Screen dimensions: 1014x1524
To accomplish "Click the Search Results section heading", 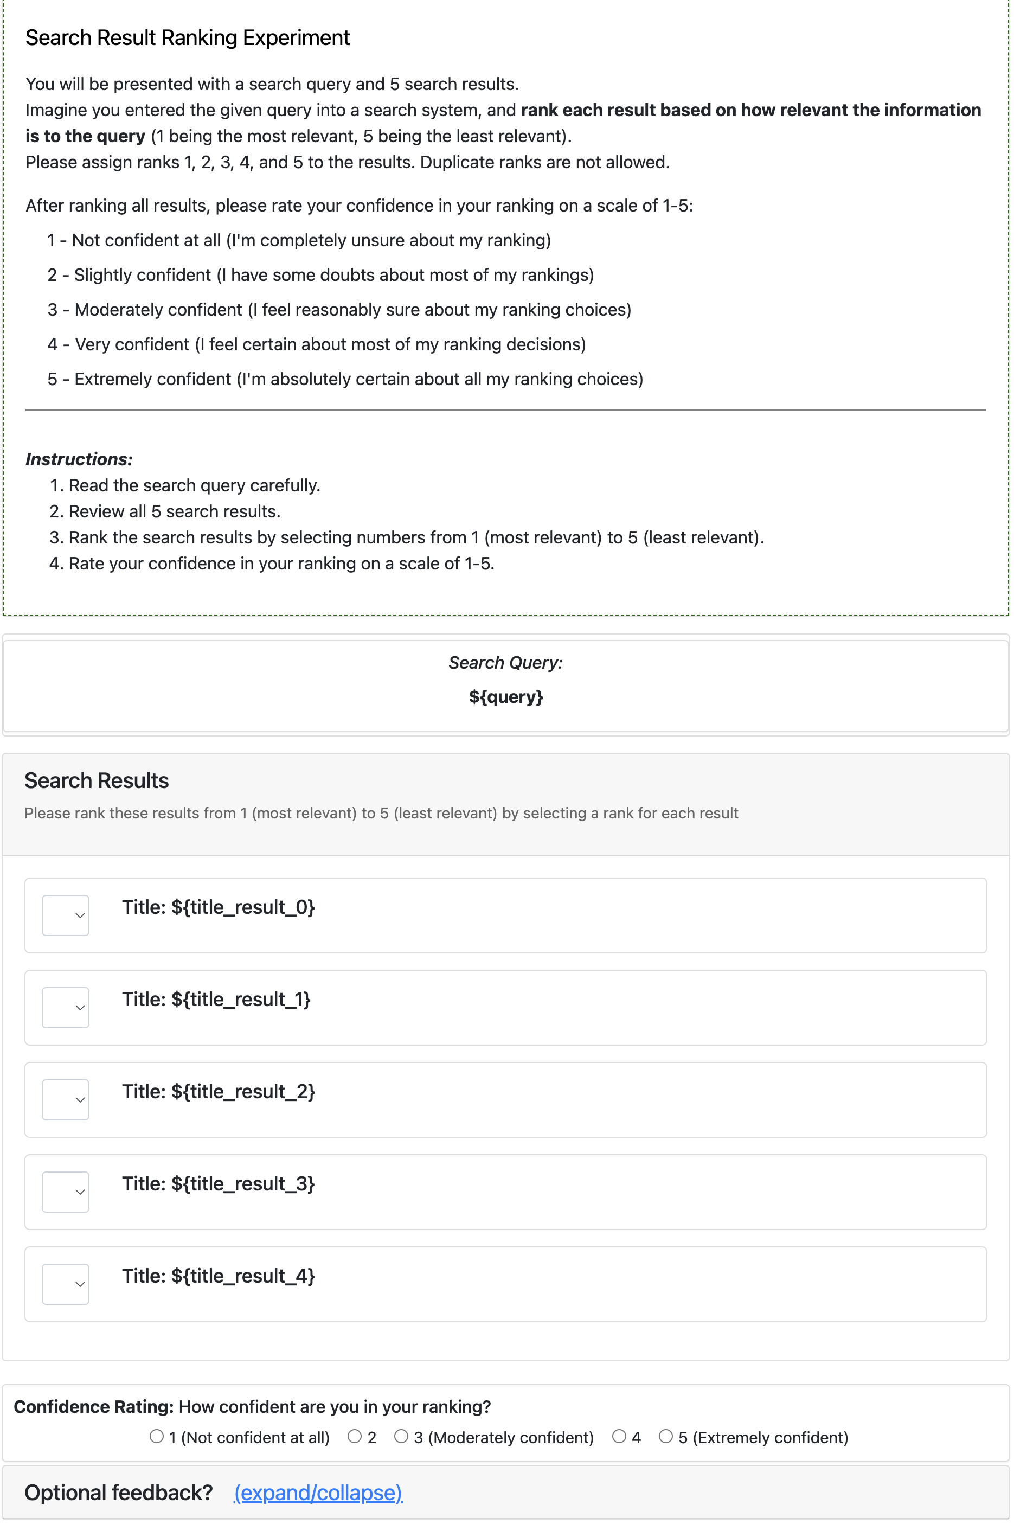I will [97, 781].
